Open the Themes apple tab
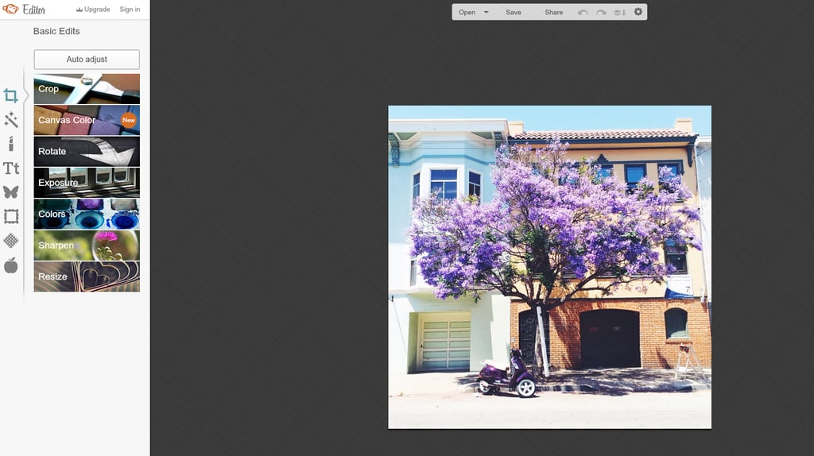Image resolution: width=814 pixels, height=456 pixels. (11, 265)
